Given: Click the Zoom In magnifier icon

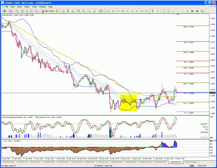Looking at the screenshot, I should [x=79, y=11].
